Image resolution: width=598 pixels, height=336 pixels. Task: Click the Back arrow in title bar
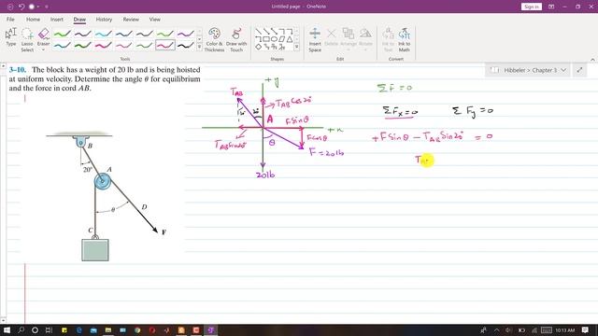coord(10,7)
